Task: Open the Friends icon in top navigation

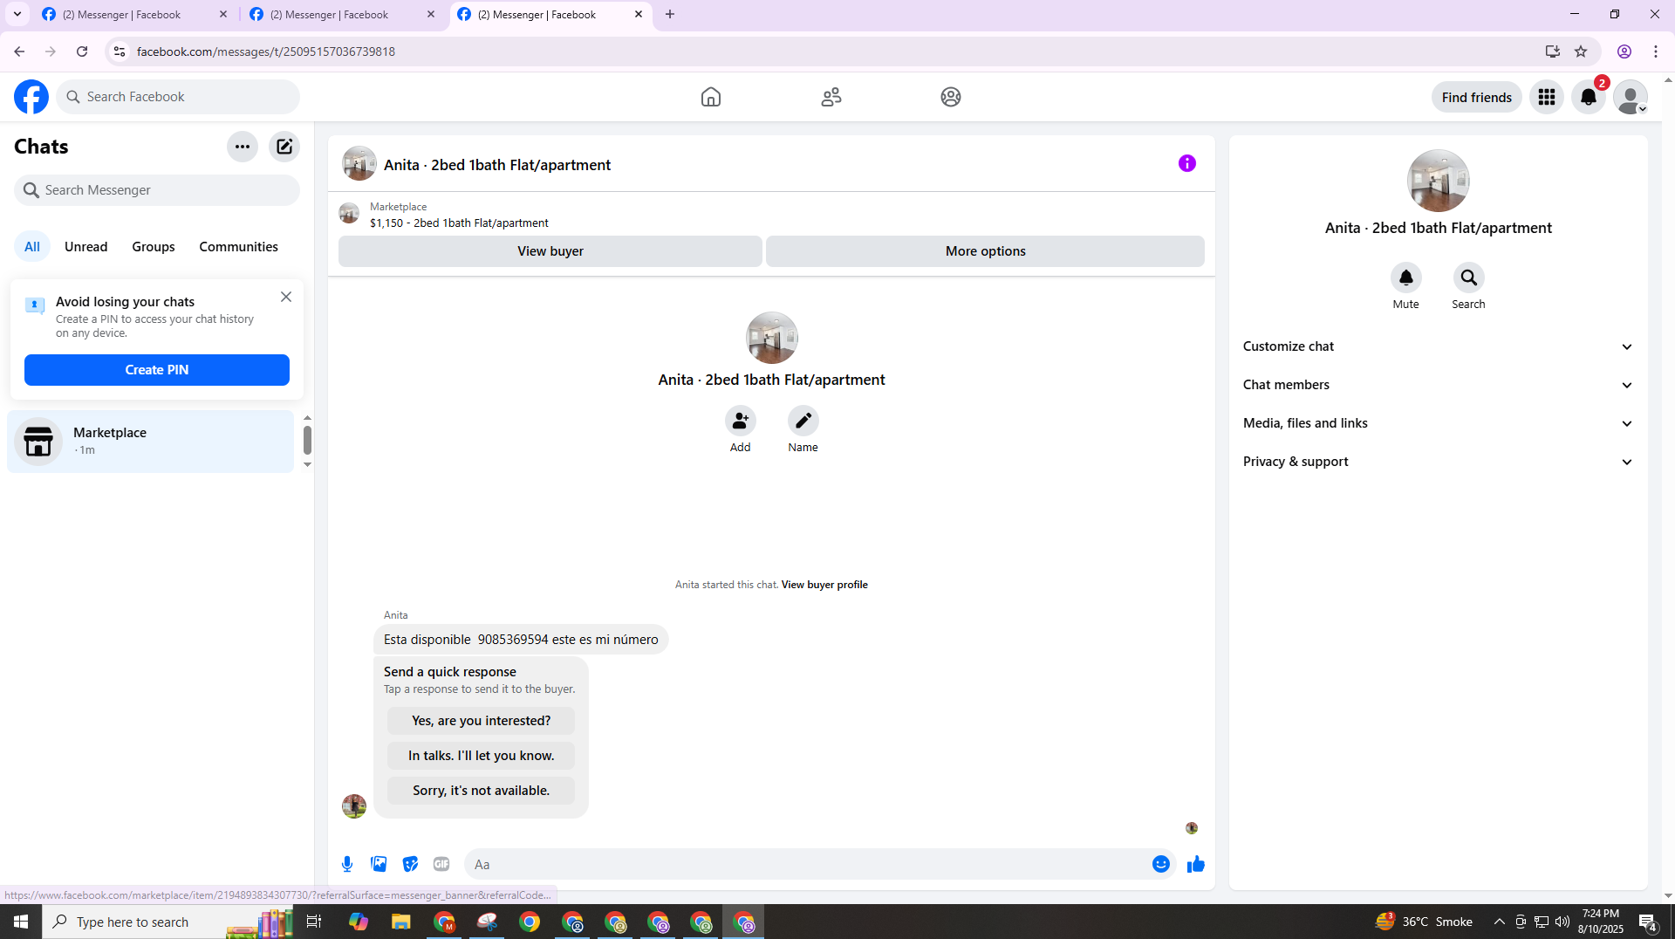Action: pyautogui.click(x=831, y=97)
